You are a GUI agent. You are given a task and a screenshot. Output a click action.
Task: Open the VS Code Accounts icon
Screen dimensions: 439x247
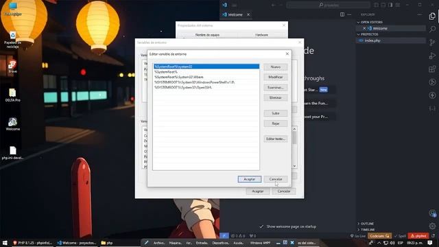[432, 213]
